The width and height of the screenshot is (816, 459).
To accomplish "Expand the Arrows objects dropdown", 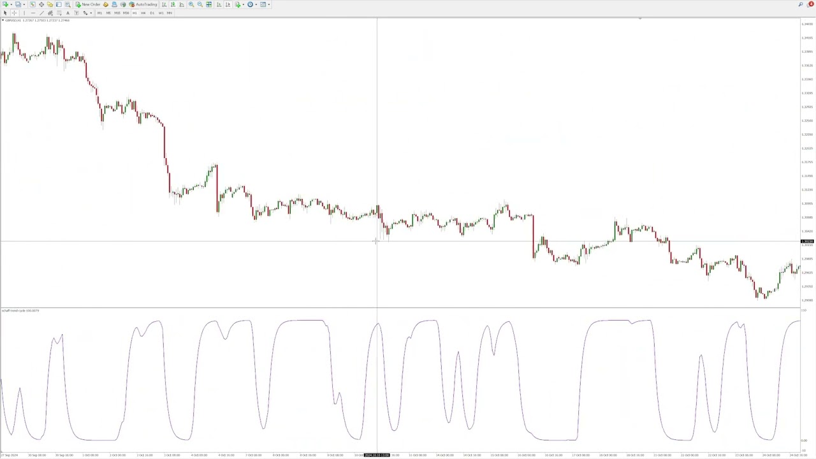I will 91,13.
